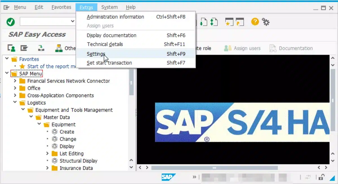338x184 pixels.
Task: Expand status bar with double chevron
Action: pyautogui.click(x=194, y=177)
